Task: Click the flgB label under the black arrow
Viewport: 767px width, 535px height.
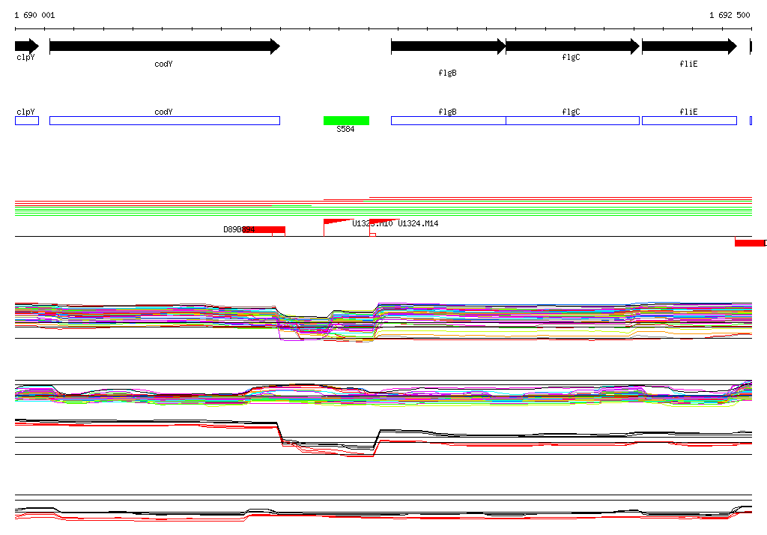Action: click(x=448, y=73)
